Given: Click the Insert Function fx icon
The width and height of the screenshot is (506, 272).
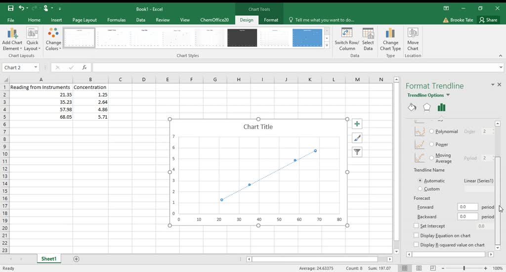Looking at the screenshot, I should point(84,68).
